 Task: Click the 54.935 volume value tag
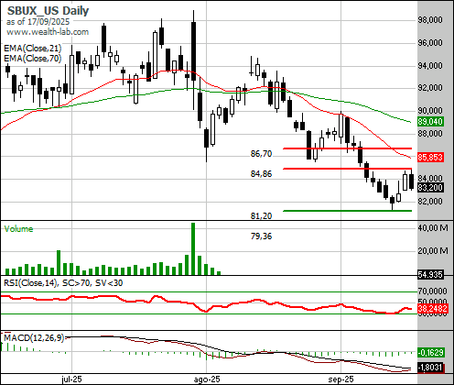(x=430, y=274)
